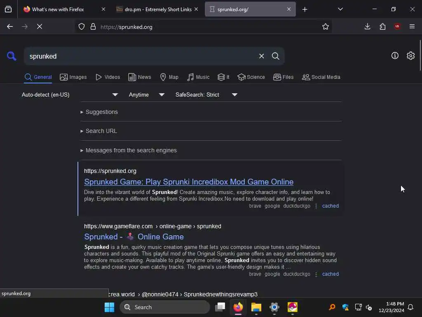Switch to the Files category

coord(283,77)
